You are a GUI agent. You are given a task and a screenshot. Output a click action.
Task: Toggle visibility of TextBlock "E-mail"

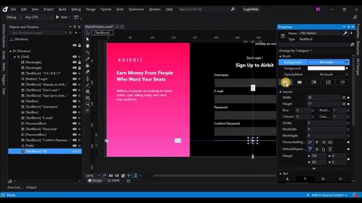tap(74, 118)
